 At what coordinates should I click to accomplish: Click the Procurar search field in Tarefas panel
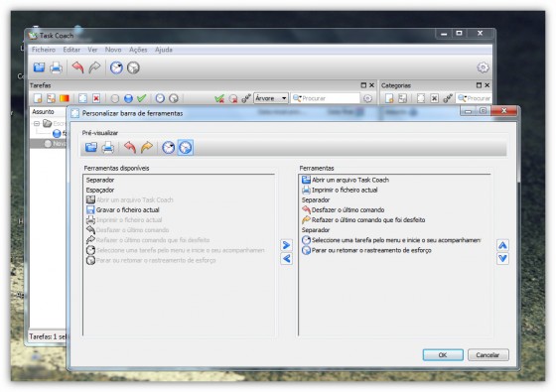[326, 98]
